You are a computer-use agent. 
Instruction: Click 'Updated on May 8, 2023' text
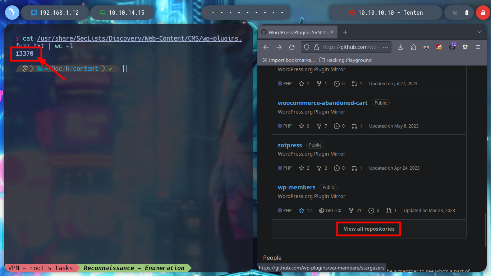394,126
